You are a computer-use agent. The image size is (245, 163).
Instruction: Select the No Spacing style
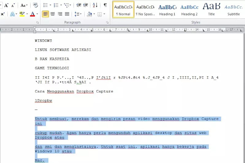pyautogui.click(x=145, y=10)
